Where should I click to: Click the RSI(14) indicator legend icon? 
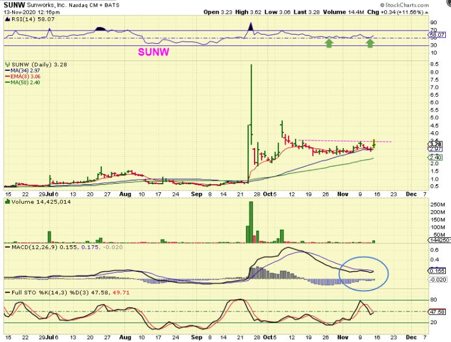[7, 19]
